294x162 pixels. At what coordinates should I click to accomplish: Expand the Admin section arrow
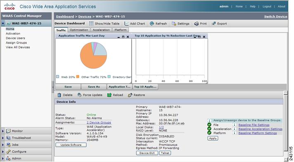pos(3,158)
